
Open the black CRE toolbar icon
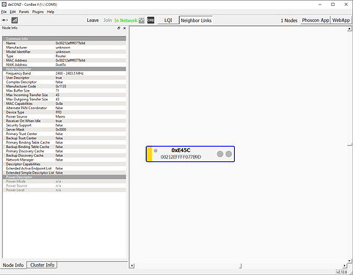coord(150,21)
